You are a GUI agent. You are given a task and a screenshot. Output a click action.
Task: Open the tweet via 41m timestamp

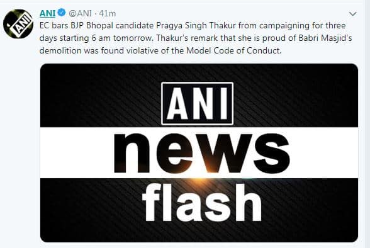pos(108,14)
